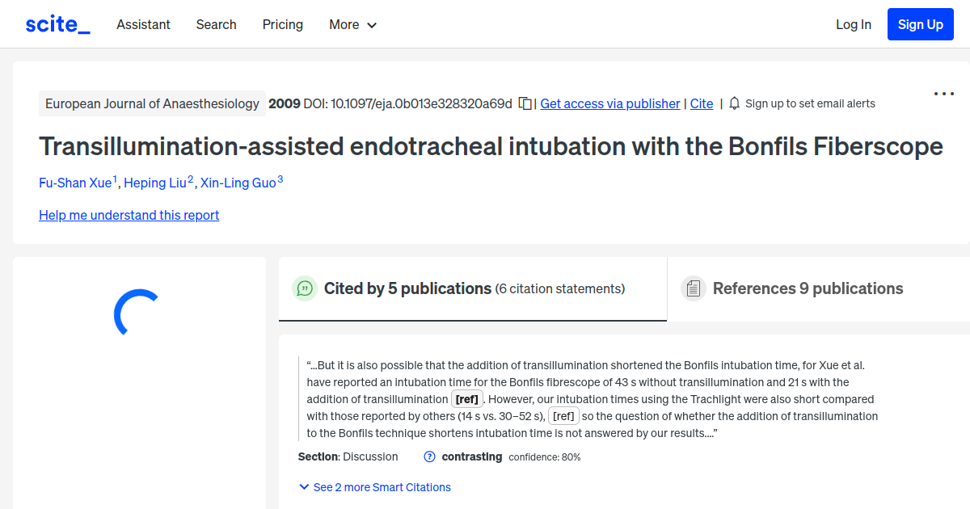Open the Pricing page

click(282, 24)
